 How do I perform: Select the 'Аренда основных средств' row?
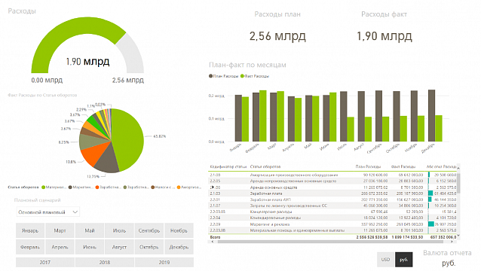point(332,187)
